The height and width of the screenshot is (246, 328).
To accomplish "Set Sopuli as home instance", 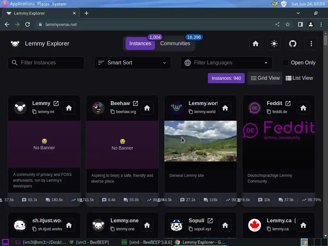I will click(225, 225).
